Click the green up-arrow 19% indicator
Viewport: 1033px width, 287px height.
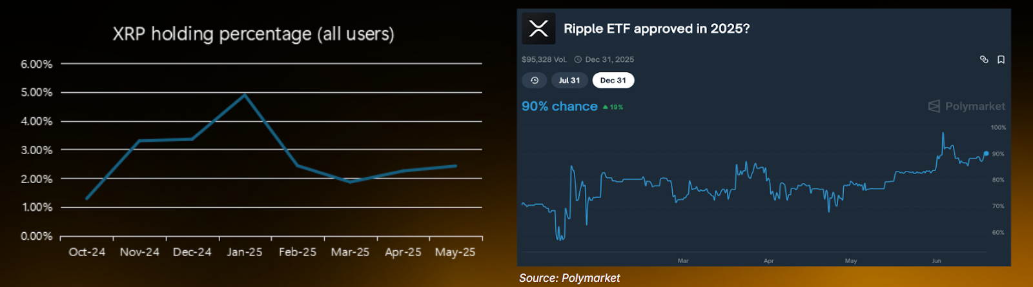tap(613, 107)
